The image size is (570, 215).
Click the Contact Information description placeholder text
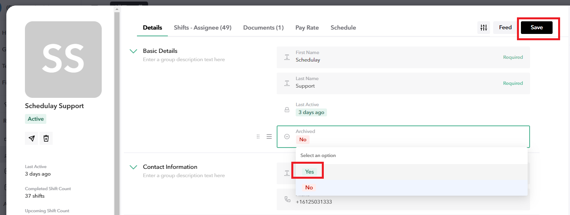pos(184,176)
